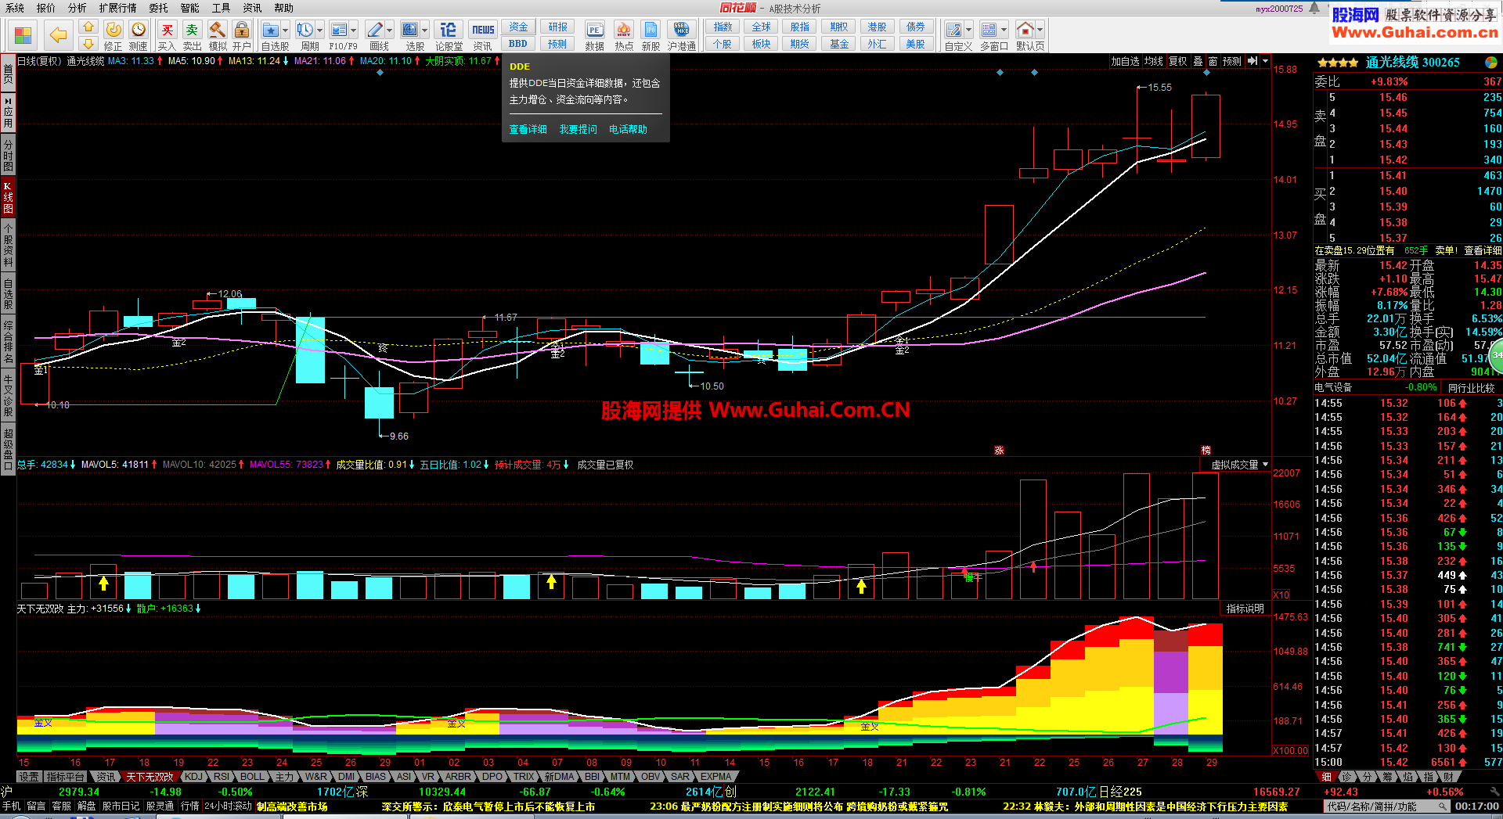The height and width of the screenshot is (819, 1503).
Task: Switch to the KDJ indicator tab
Action: (x=193, y=777)
